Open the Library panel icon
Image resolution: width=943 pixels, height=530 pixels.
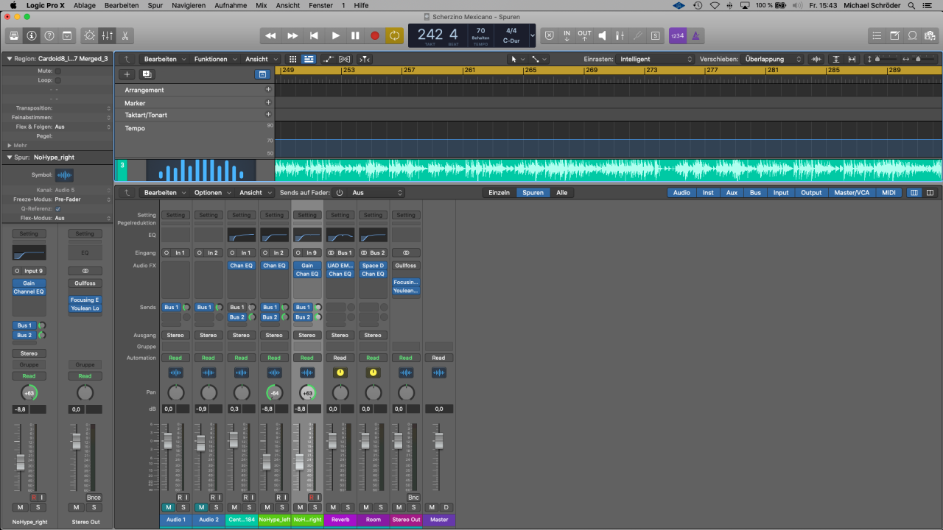pyautogui.click(x=14, y=35)
